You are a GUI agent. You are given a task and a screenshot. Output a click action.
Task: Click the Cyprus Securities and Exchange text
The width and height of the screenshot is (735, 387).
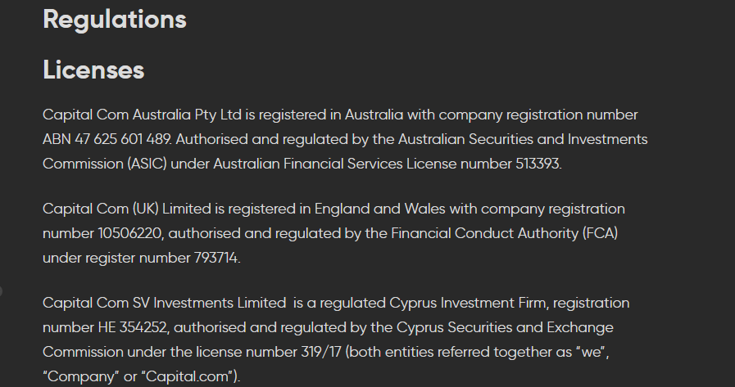pos(505,327)
